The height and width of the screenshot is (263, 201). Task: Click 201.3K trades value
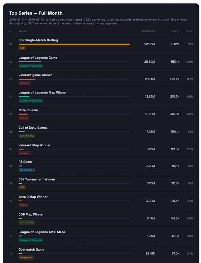pos(175,97)
